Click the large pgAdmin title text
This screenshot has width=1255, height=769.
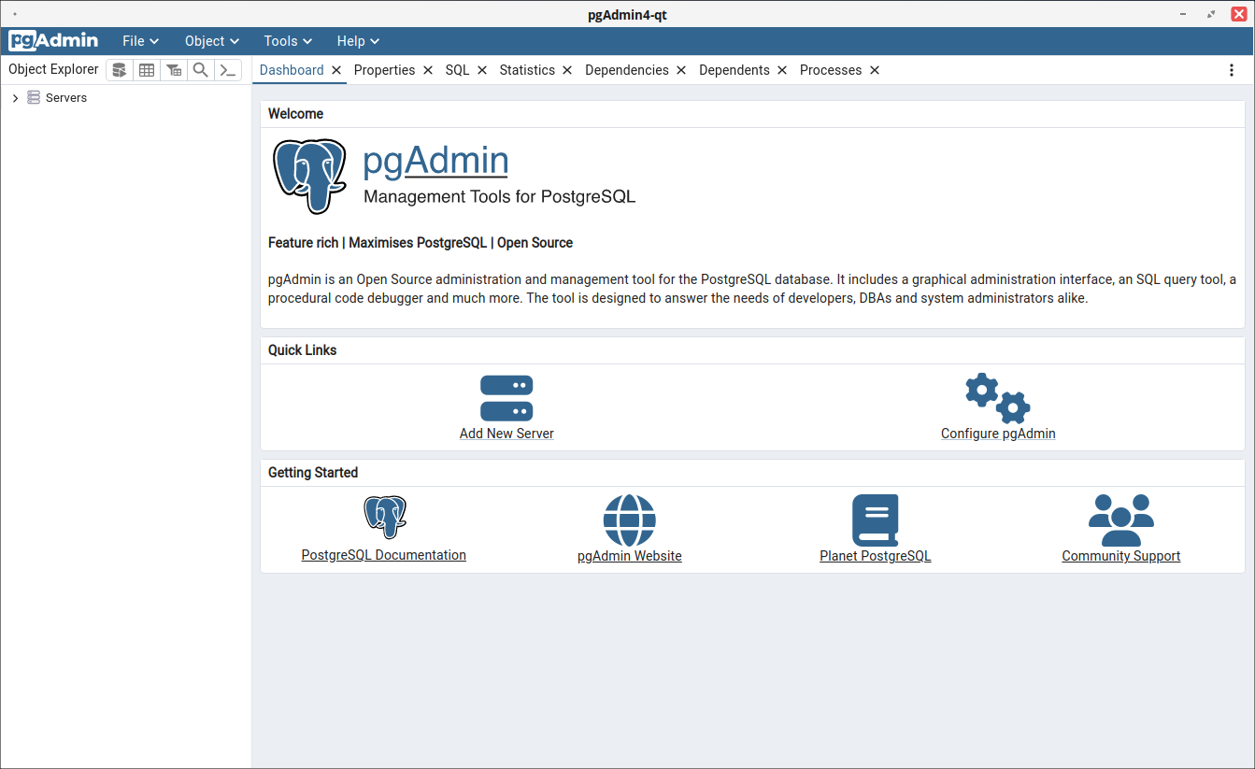pyautogui.click(x=435, y=161)
